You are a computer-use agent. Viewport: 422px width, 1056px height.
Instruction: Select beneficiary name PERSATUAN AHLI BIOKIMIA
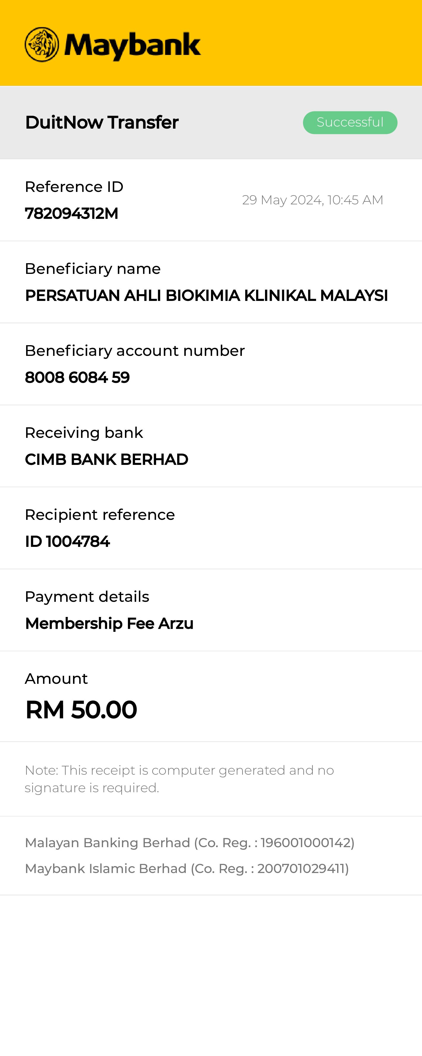(x=206, y=296)
